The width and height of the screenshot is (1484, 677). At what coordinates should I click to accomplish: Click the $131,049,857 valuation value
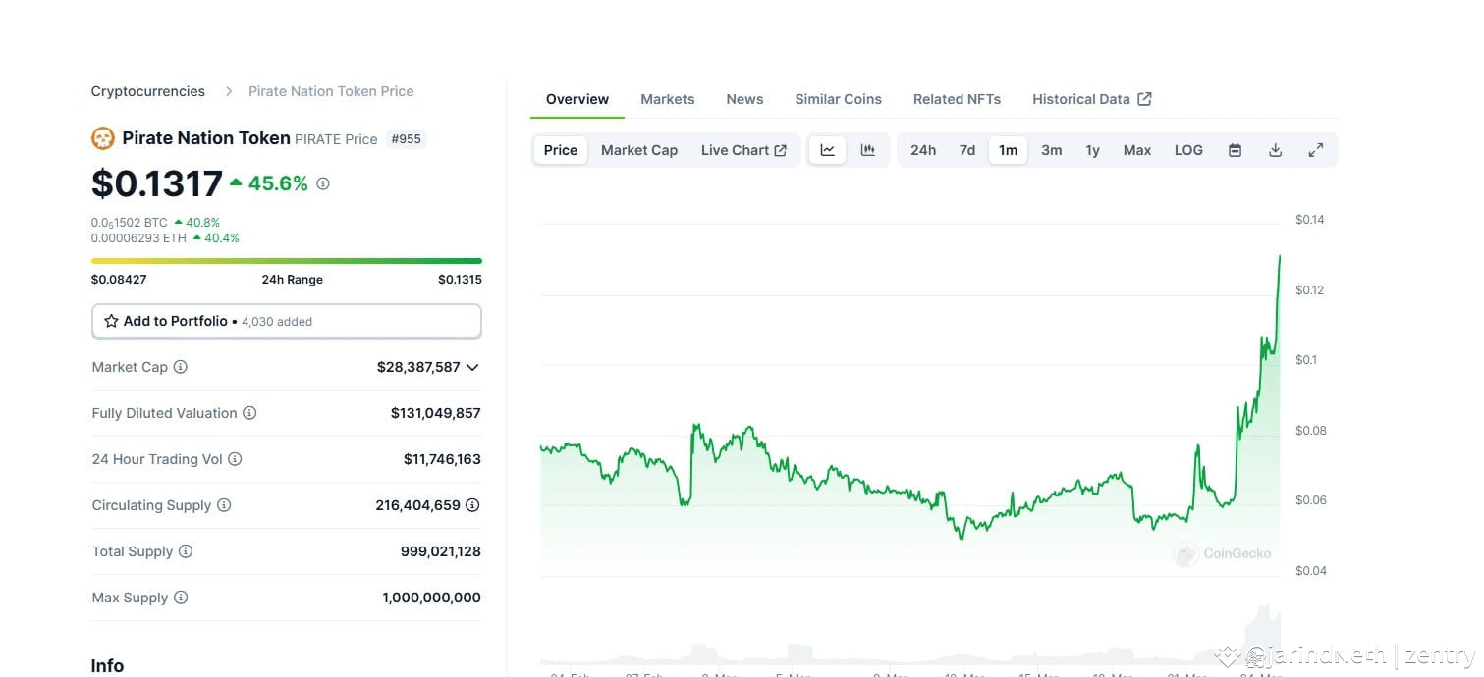pos(436,413)
